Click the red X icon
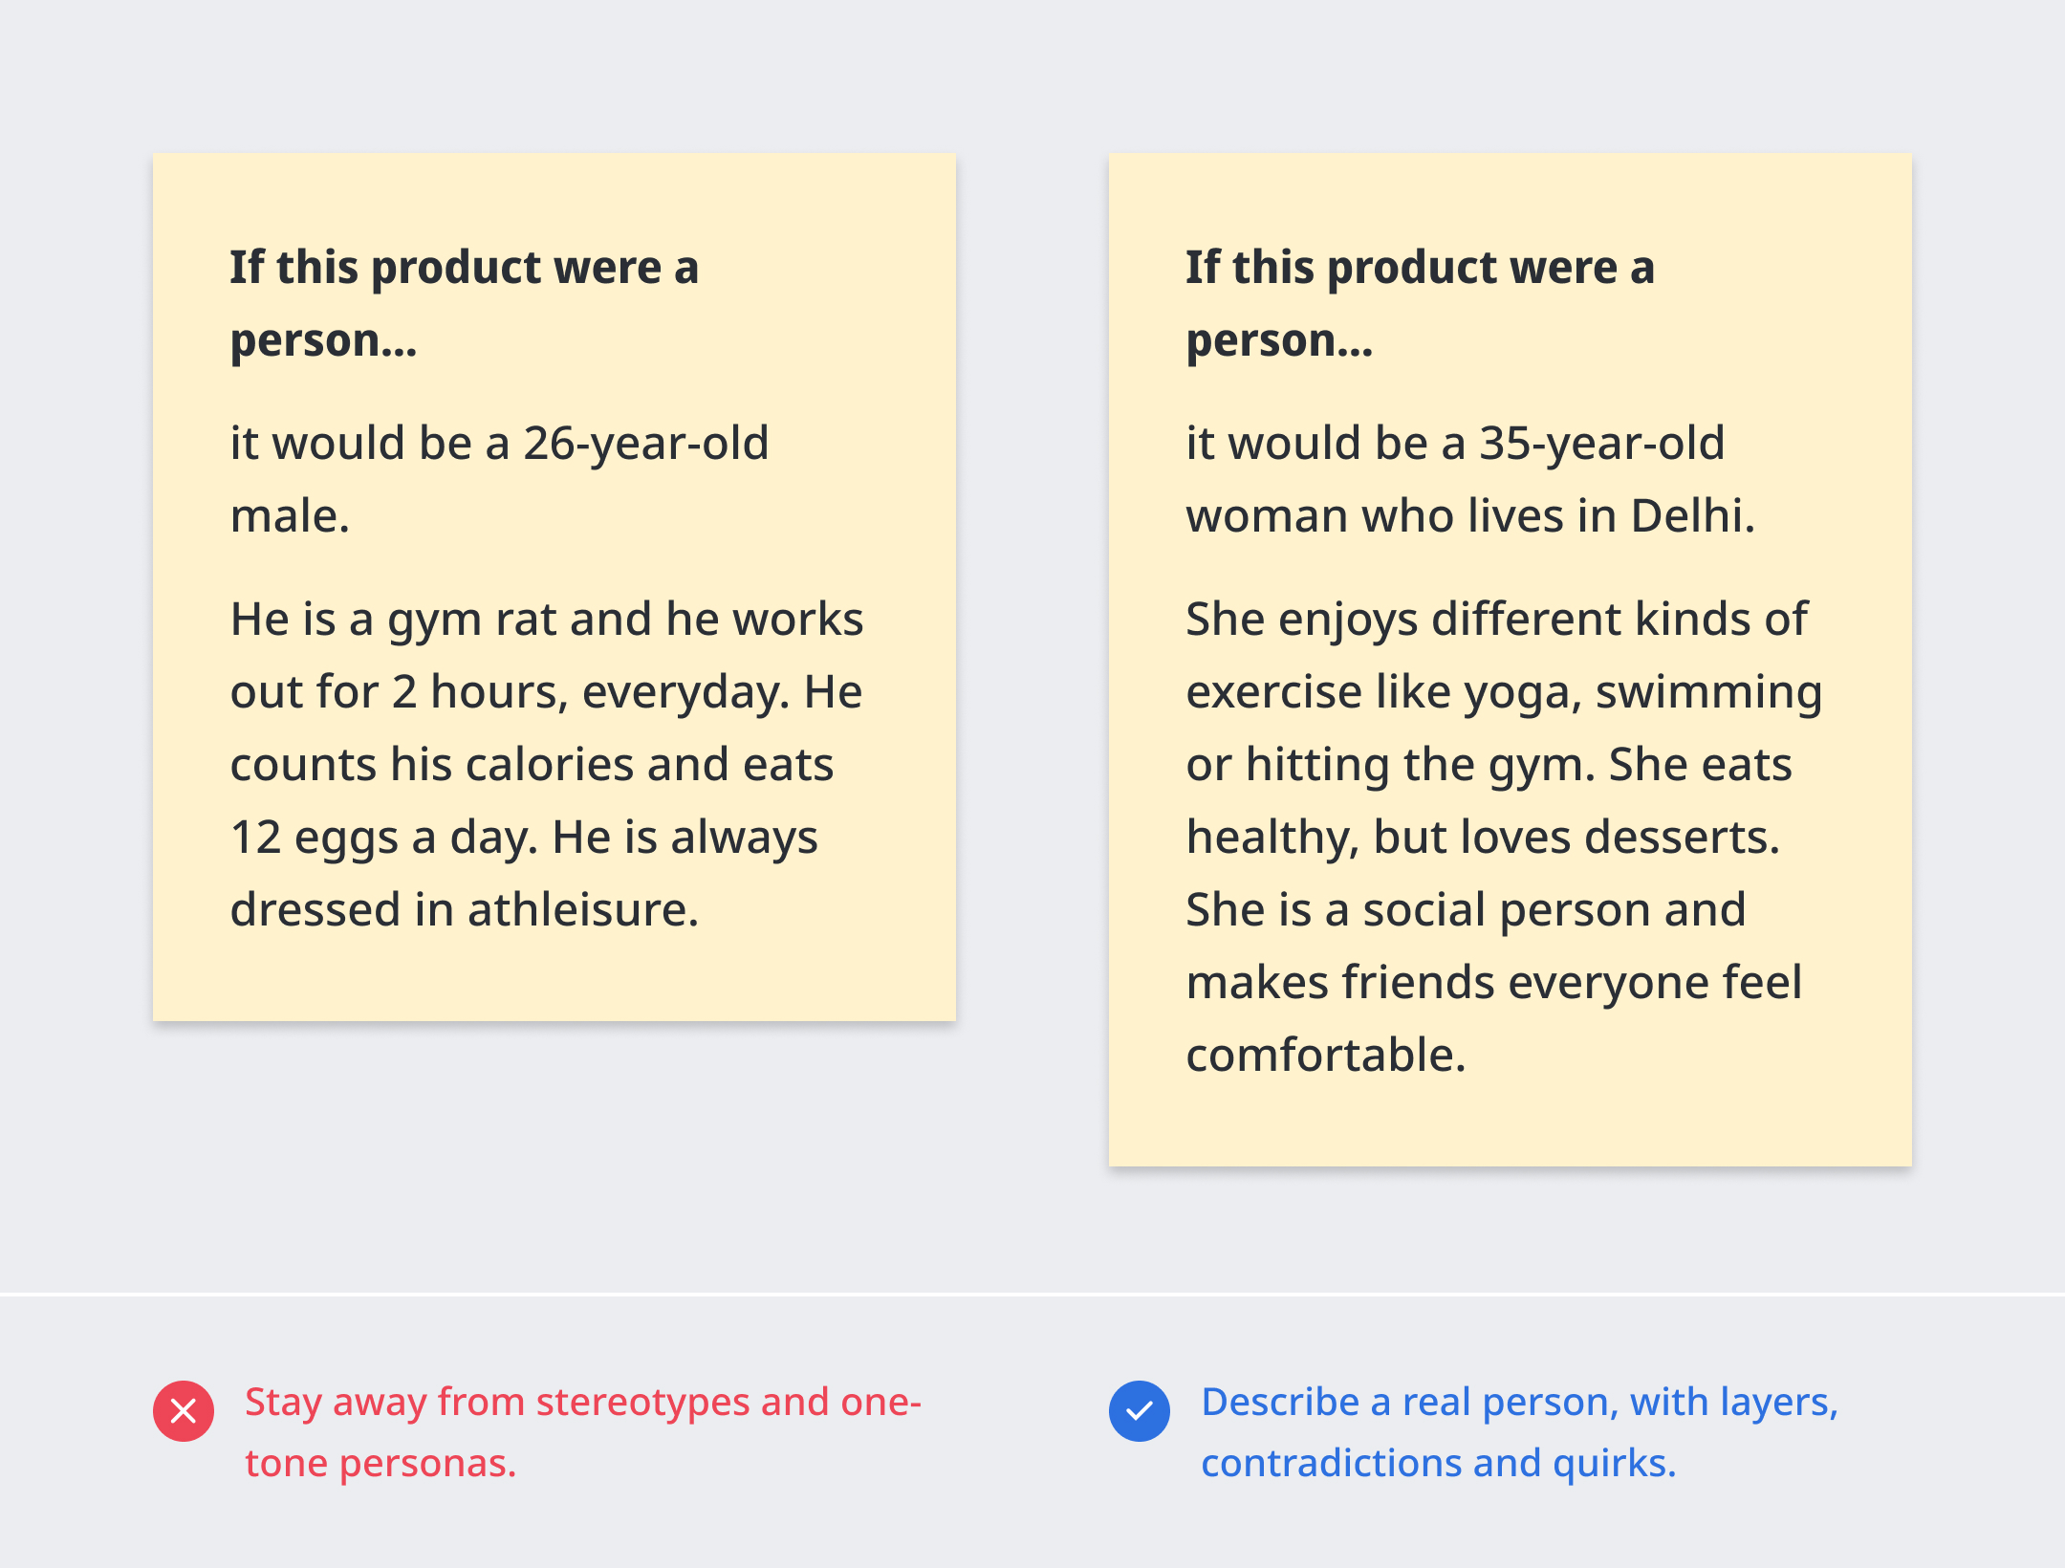 pos(184,1411)
